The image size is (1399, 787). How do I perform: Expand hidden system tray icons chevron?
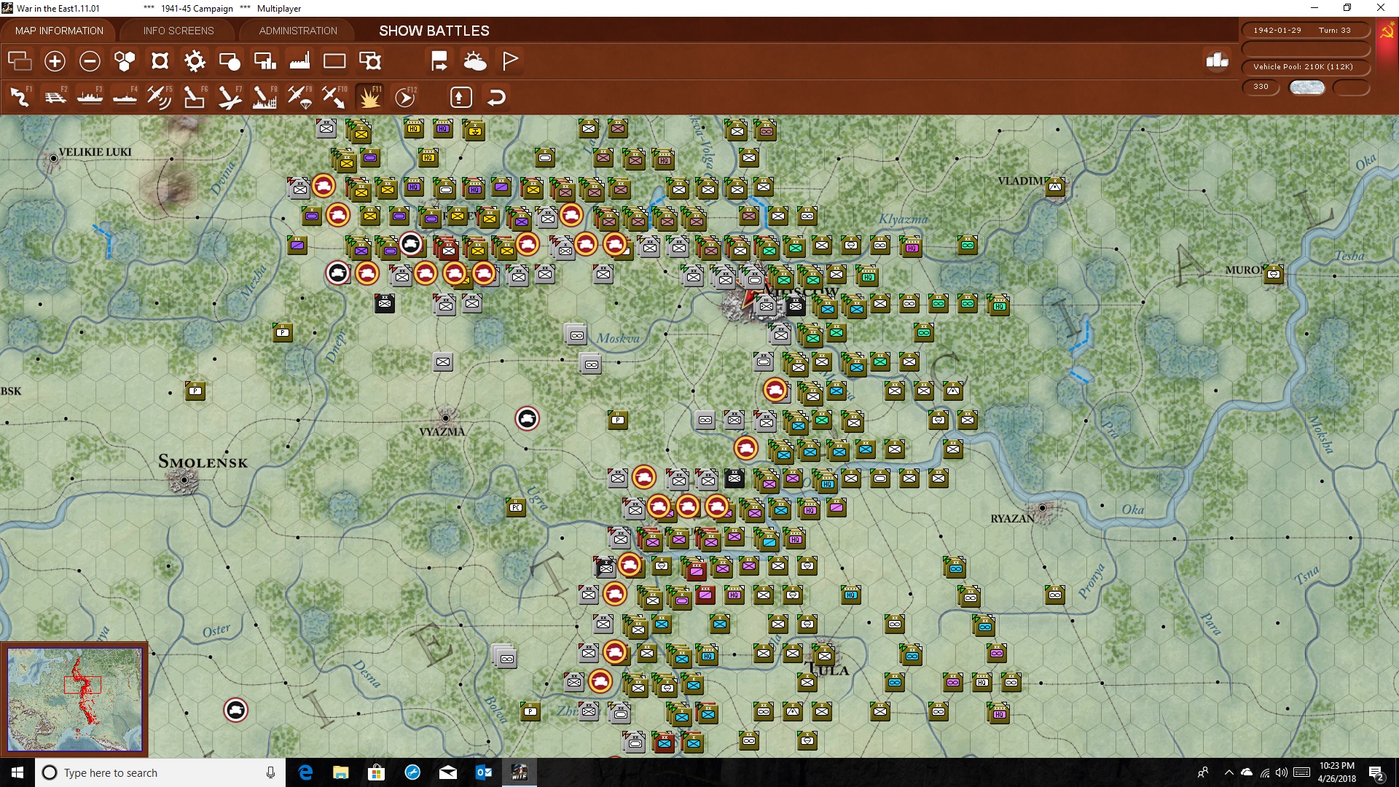(1229, 772)
